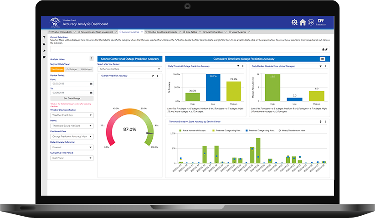
Task: Click the Set Date Range button
Action: (x=72, y=99)
